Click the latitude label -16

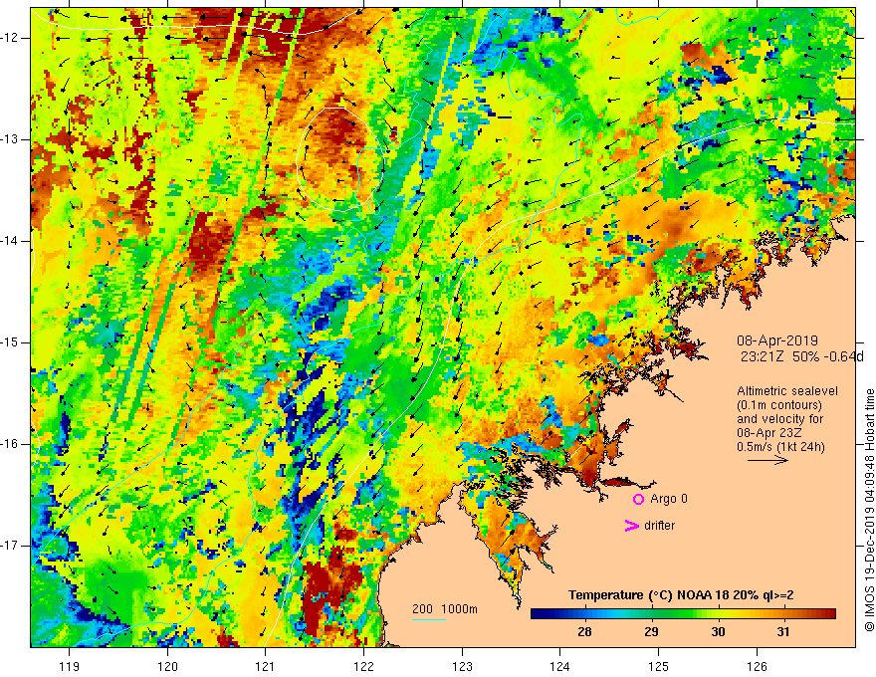tap(10, 444)
